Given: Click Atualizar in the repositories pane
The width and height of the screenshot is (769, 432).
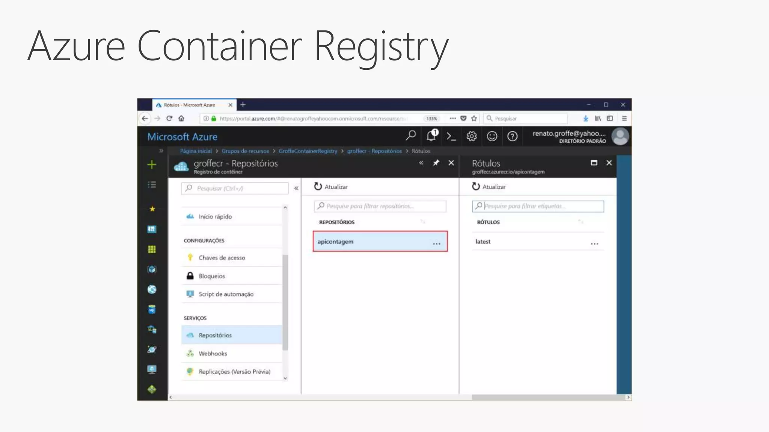Looking at the screenshot, I should click(331, 186).
